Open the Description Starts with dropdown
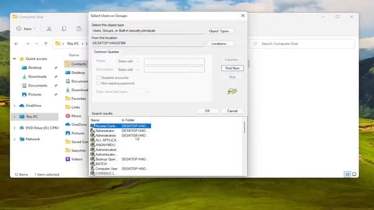This screenshot has width=374, height=210. point(129,69)
